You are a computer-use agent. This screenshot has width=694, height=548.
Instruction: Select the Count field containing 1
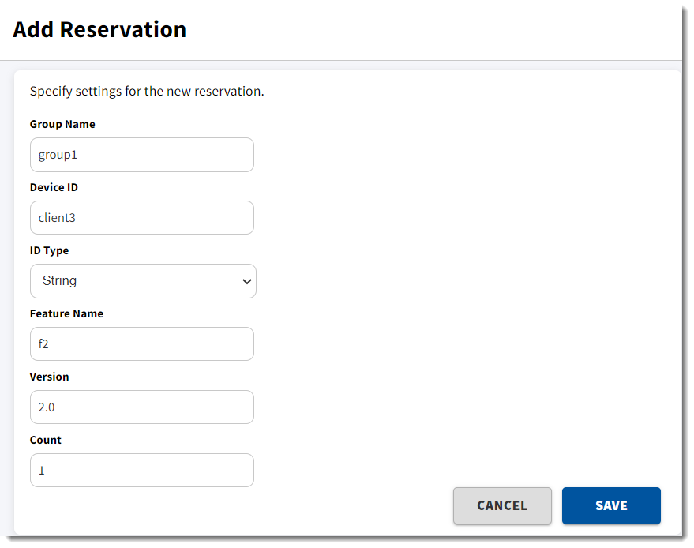[x=142, y=470]
